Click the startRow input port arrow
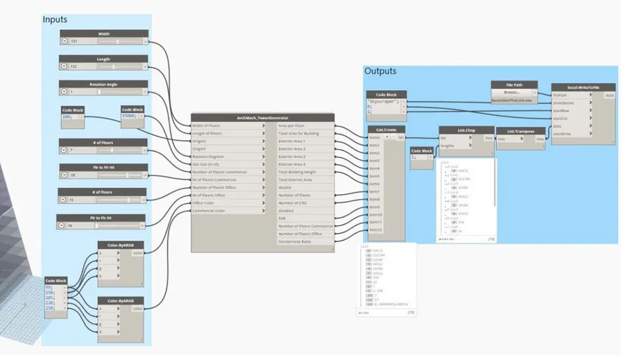The width and height of the screenshot is (621, 355). pos(590,110)
